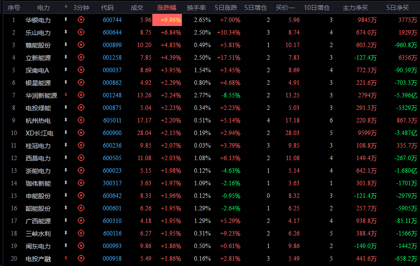
Task: Click the highlighted +9.96% change cell
Action: [167, 20]
